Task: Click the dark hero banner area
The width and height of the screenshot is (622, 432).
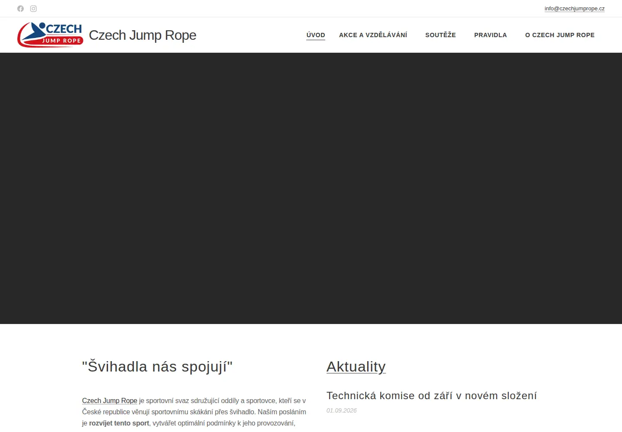Action: [x=311, y=188]
